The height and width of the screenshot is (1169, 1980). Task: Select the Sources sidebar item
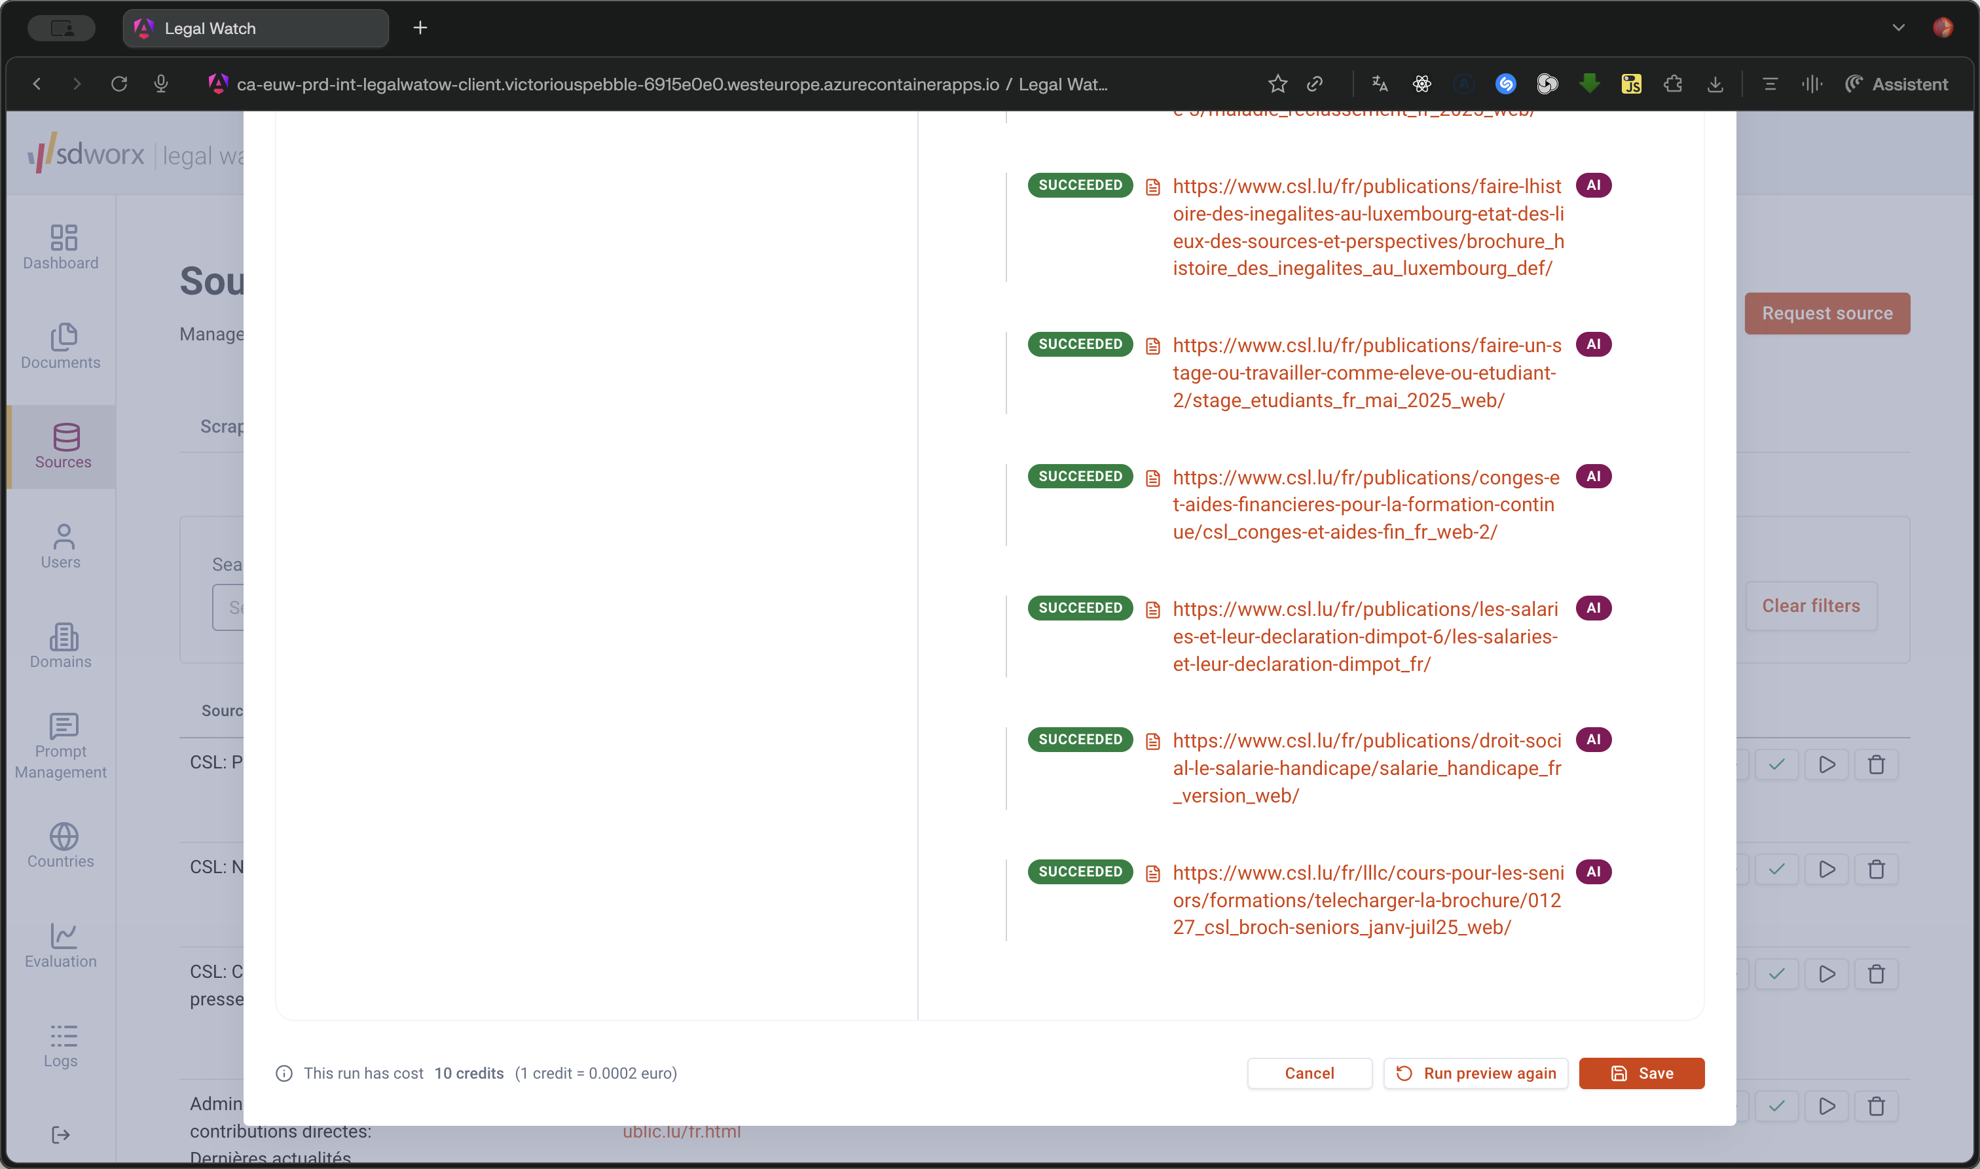(63, 446)
